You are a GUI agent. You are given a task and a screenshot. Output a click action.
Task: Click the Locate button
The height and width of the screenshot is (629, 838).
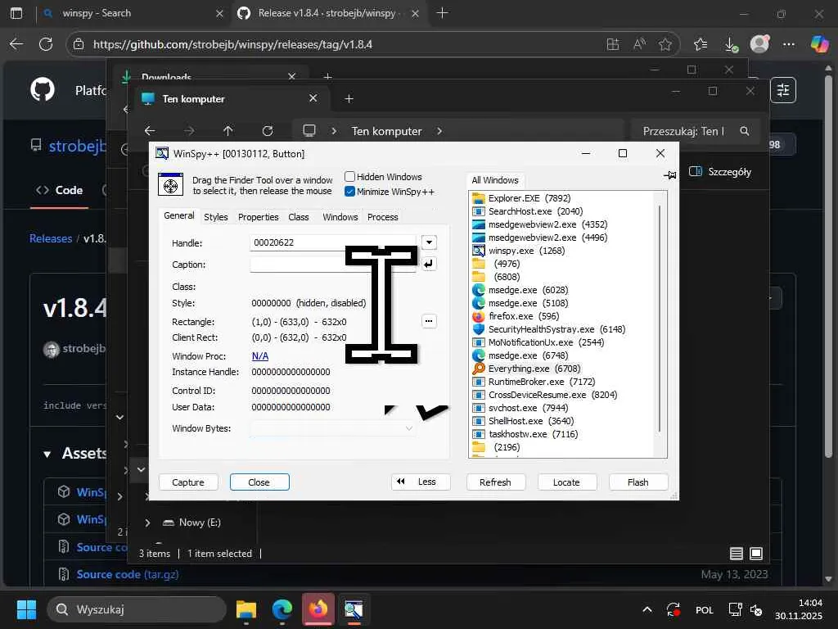click(x=566, y=482)
